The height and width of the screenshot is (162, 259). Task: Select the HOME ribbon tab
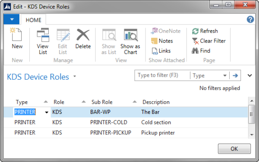(33, 20)
